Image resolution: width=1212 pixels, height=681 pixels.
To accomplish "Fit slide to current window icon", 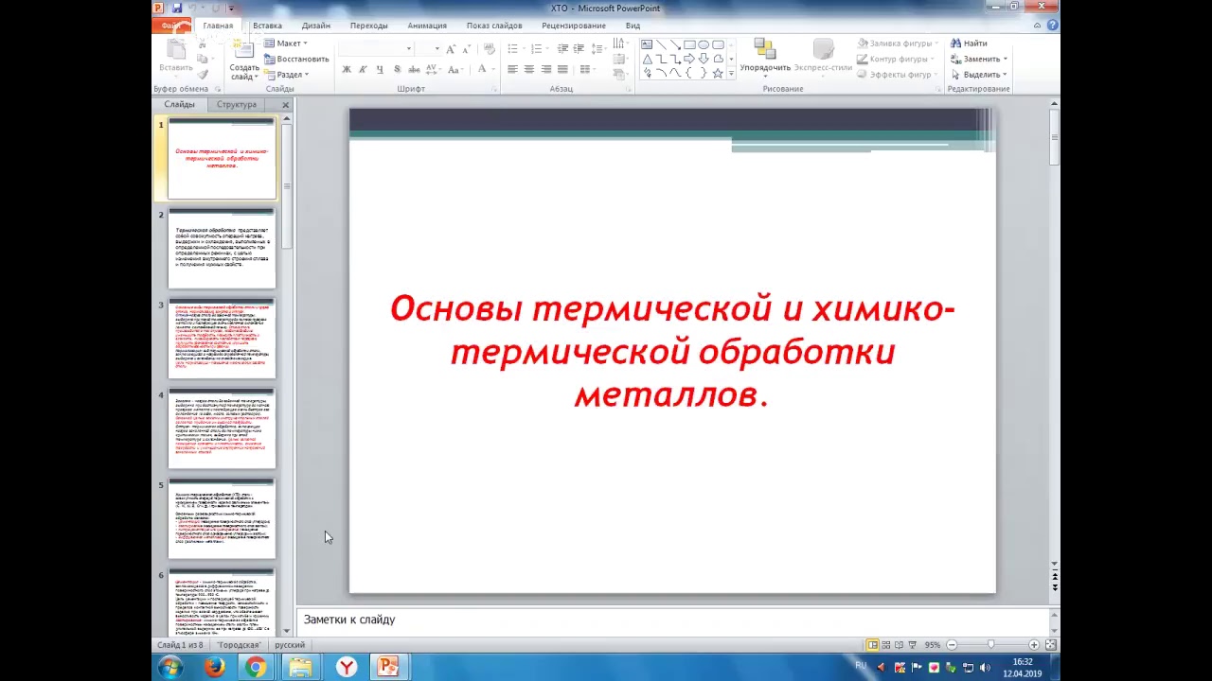I will pos(1050,645).
